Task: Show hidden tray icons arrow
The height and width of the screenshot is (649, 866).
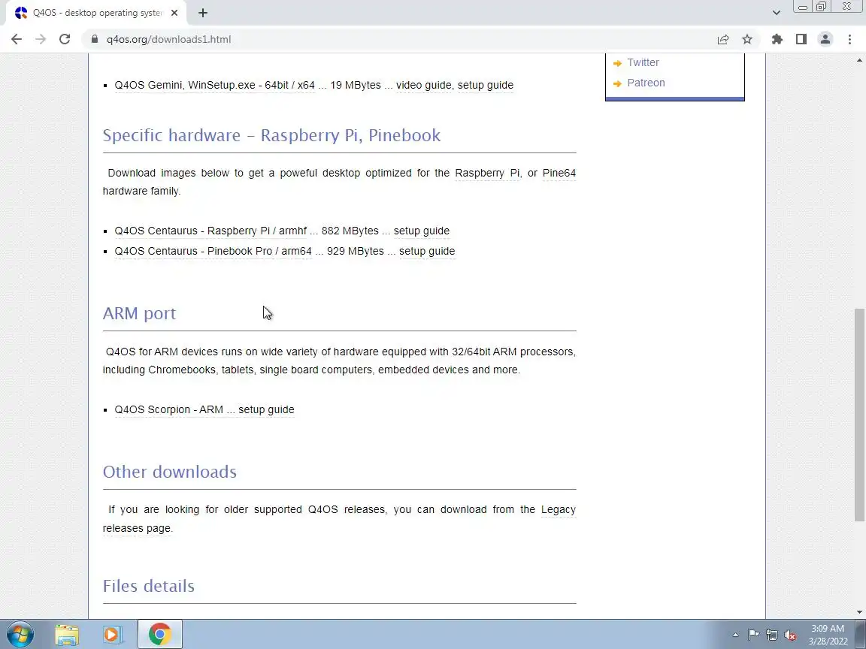Action: coord(735,635)
